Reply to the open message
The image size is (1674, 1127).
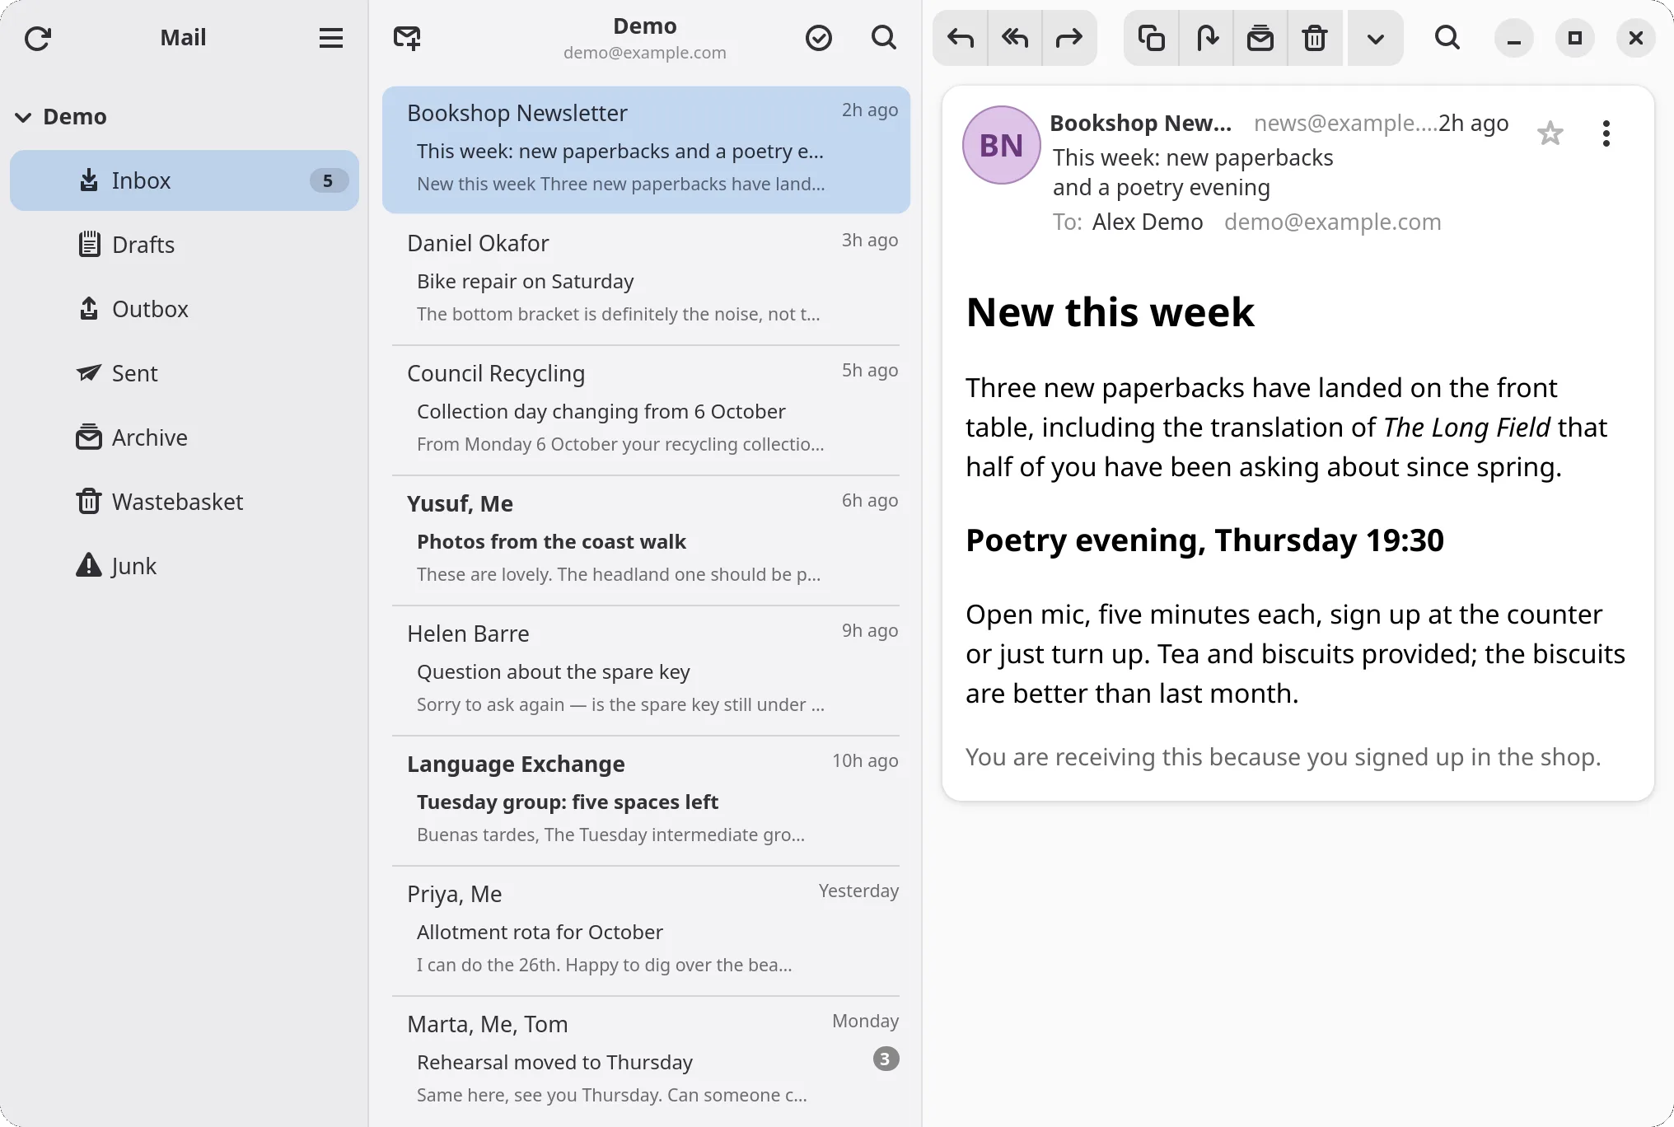click(961, 38)
